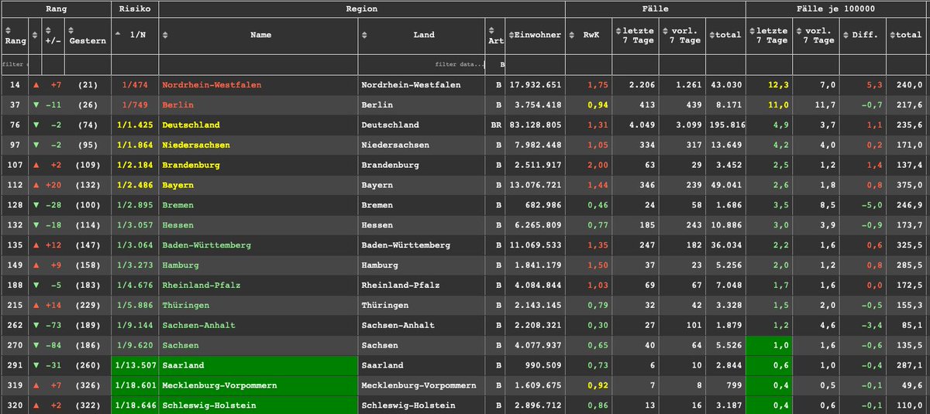Image resolution: width=930 pixels, height=414 pixels.
Task: Click green down arrow in Sachsen-Anhalt row
Action: click(x=36, y=325)
